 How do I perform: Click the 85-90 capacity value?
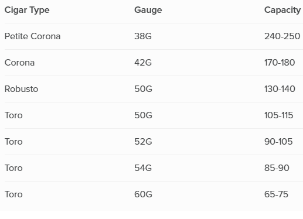point(277,168)
